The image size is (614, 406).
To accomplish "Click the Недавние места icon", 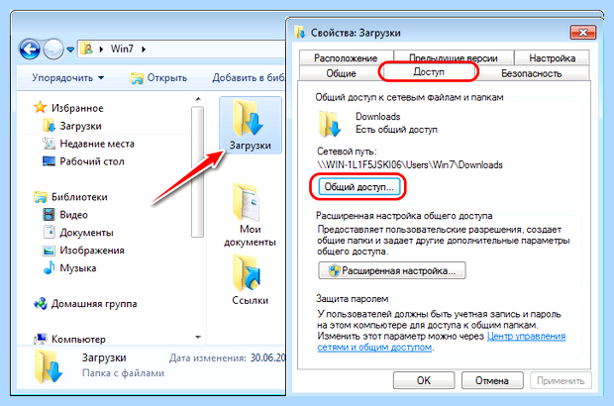I will pos(49,144).
